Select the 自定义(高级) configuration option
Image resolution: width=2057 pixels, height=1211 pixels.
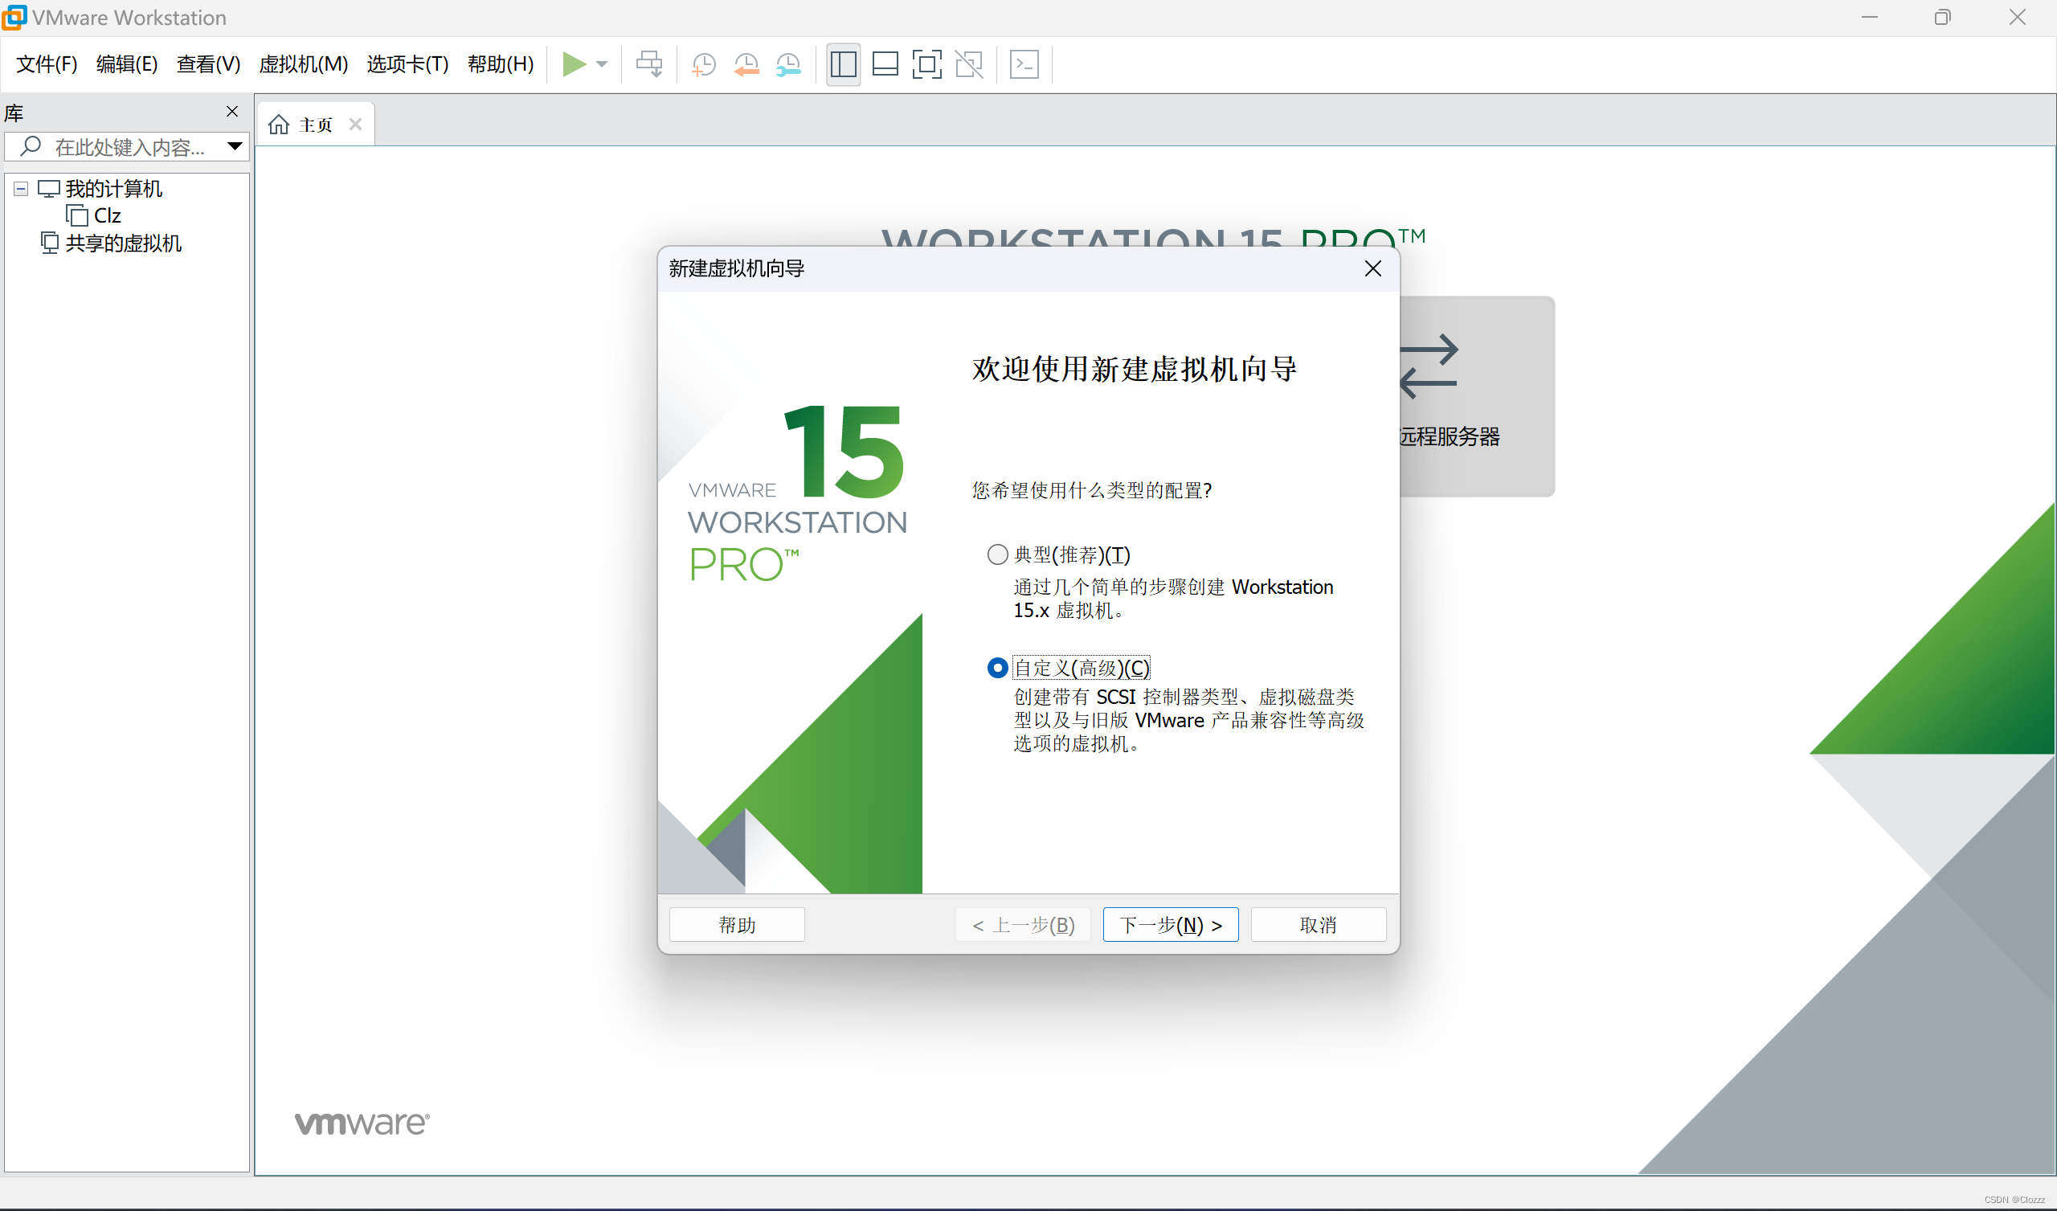pos(996,667)
